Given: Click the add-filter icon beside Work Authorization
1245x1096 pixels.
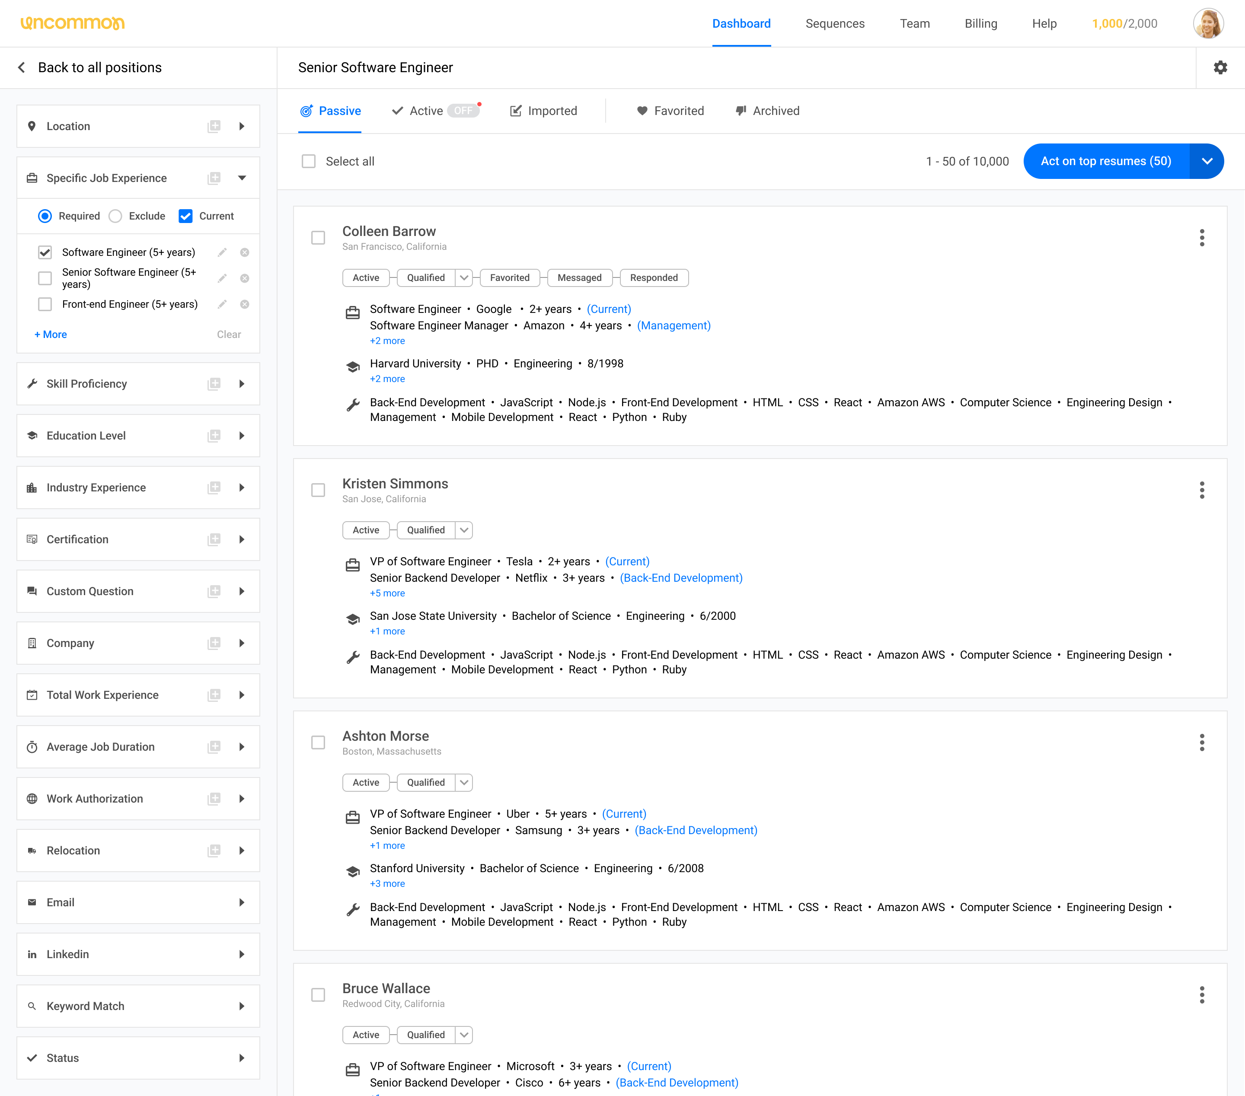Looking at the screenshot, I should (214, 798).
